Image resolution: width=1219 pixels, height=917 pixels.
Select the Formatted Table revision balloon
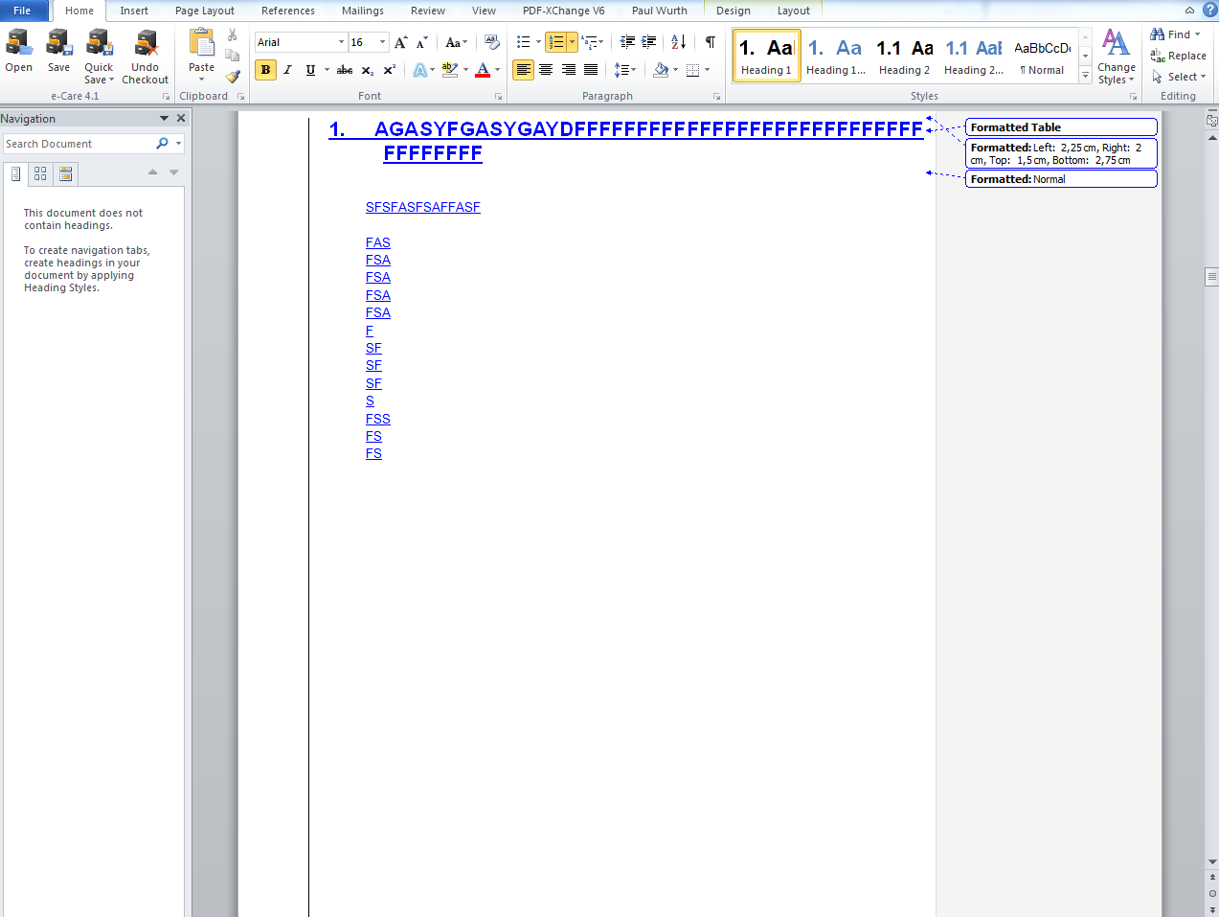click(x=1061, y=127)
